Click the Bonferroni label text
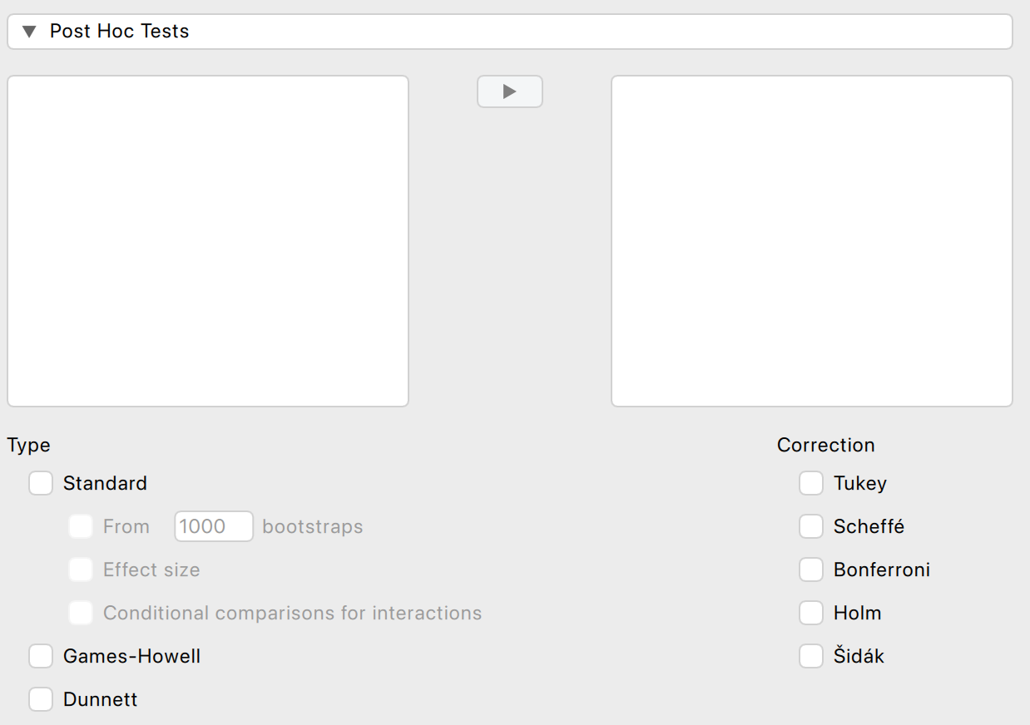Image resolution: width=1030 pixels, height=725 pixels. pyautogui.click(x=881, y=570)
